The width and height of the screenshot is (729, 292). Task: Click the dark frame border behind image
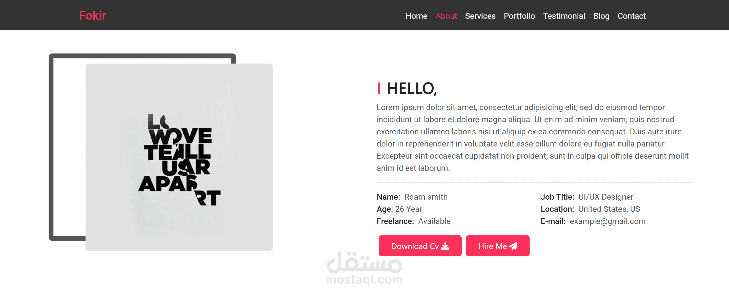[51, 147]
